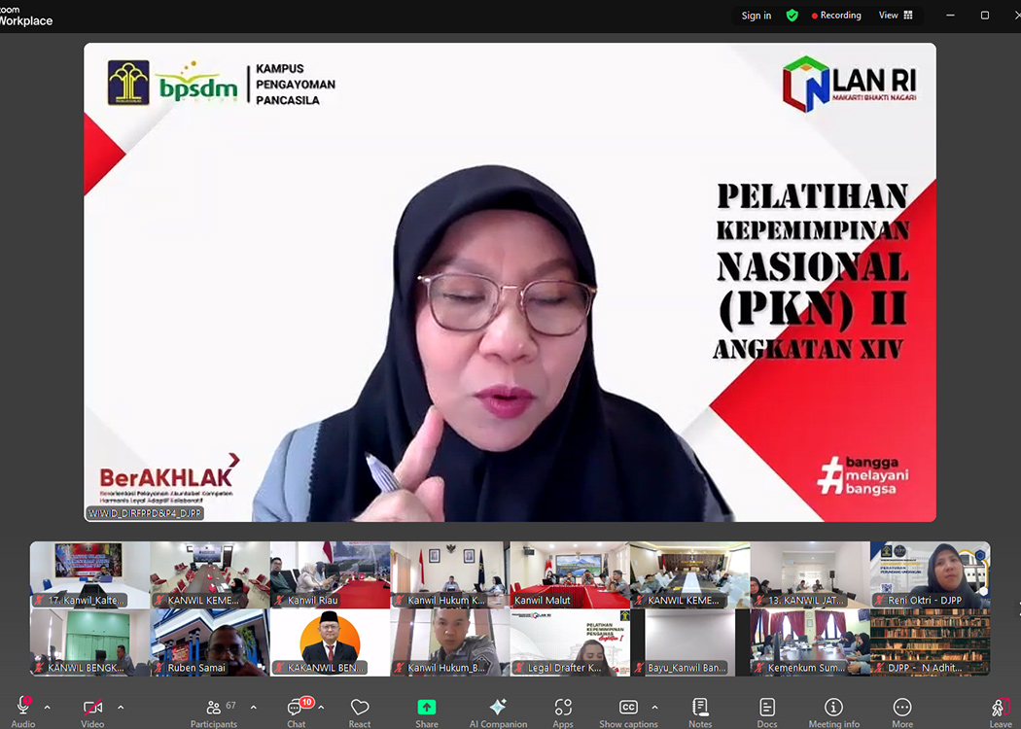1021x729 pixels.
Task: Click the green Share screen icon
Action: click(426, 709)
